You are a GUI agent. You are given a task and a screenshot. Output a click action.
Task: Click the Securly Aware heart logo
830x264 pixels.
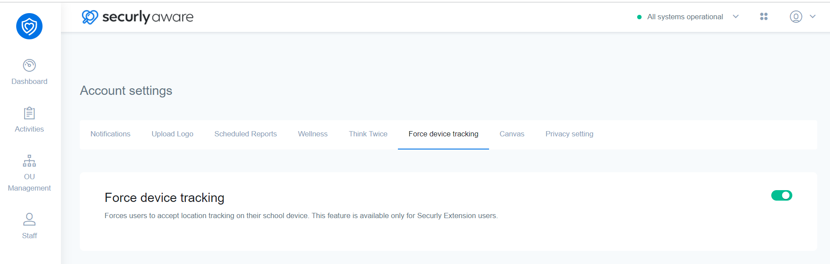click(x=90, y=17)
